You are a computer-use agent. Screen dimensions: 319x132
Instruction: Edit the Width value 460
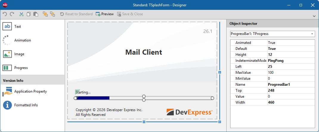click(x=291, y=102)
